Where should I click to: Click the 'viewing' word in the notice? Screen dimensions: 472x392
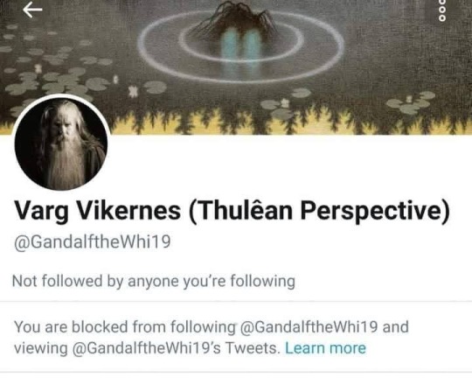tap(41, 348)
